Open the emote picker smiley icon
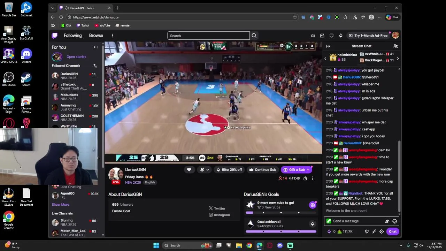 point(394,221)
